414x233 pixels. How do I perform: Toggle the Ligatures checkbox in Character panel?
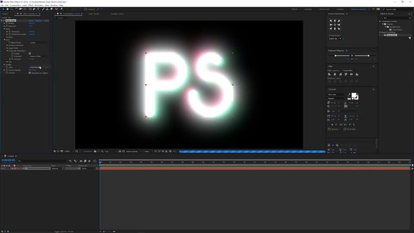[329, 129]
